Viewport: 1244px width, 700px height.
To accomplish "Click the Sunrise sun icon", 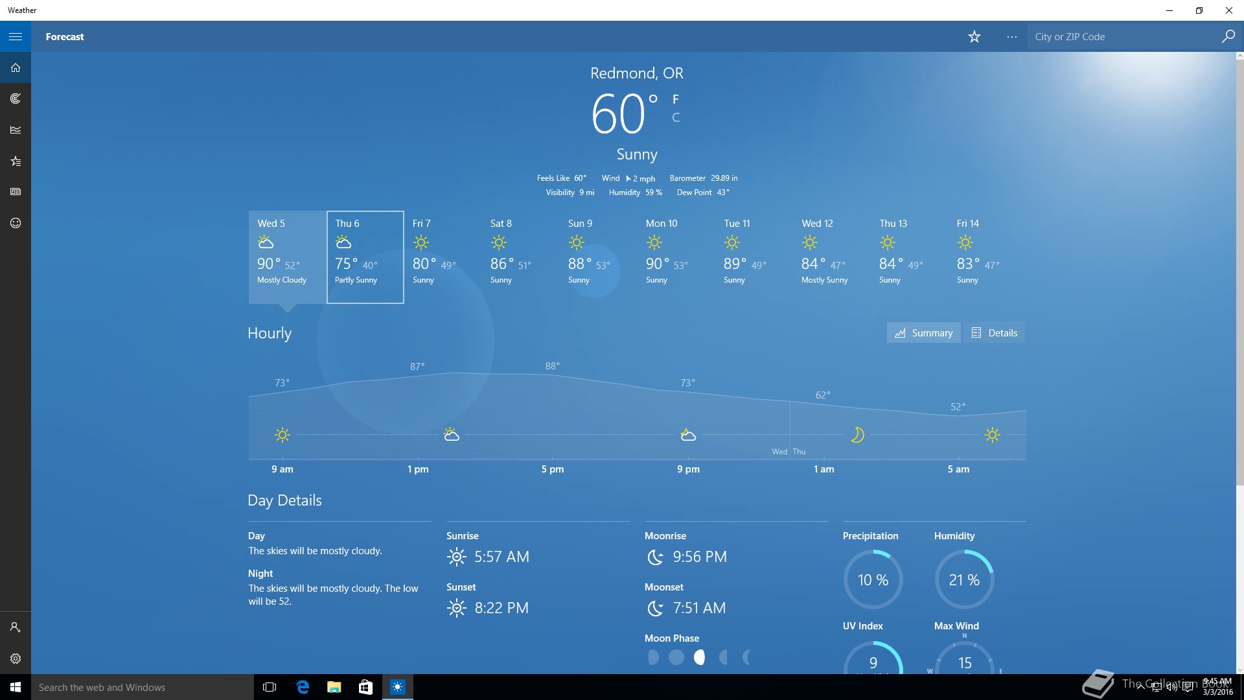I will [x=457, y=557].
